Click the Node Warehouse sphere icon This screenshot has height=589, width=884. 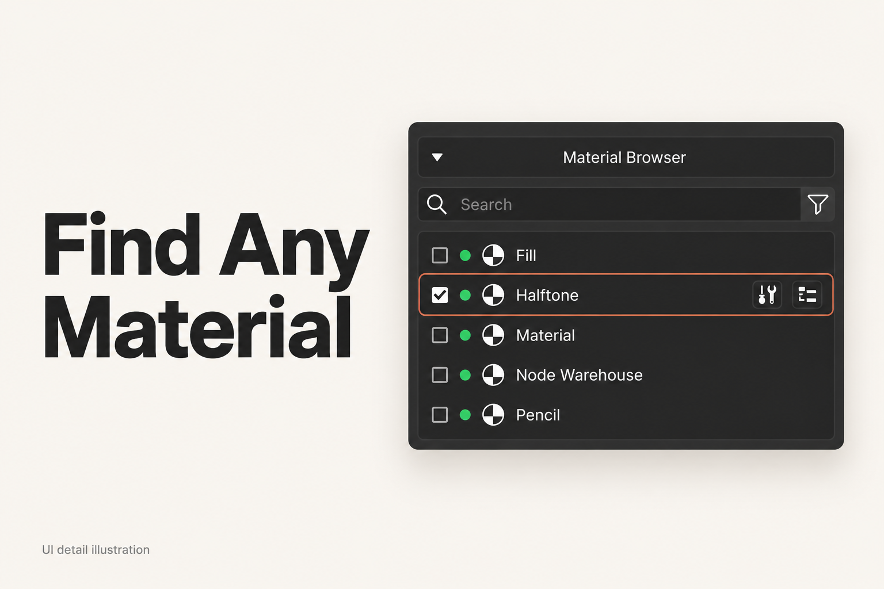pos(493,375)
